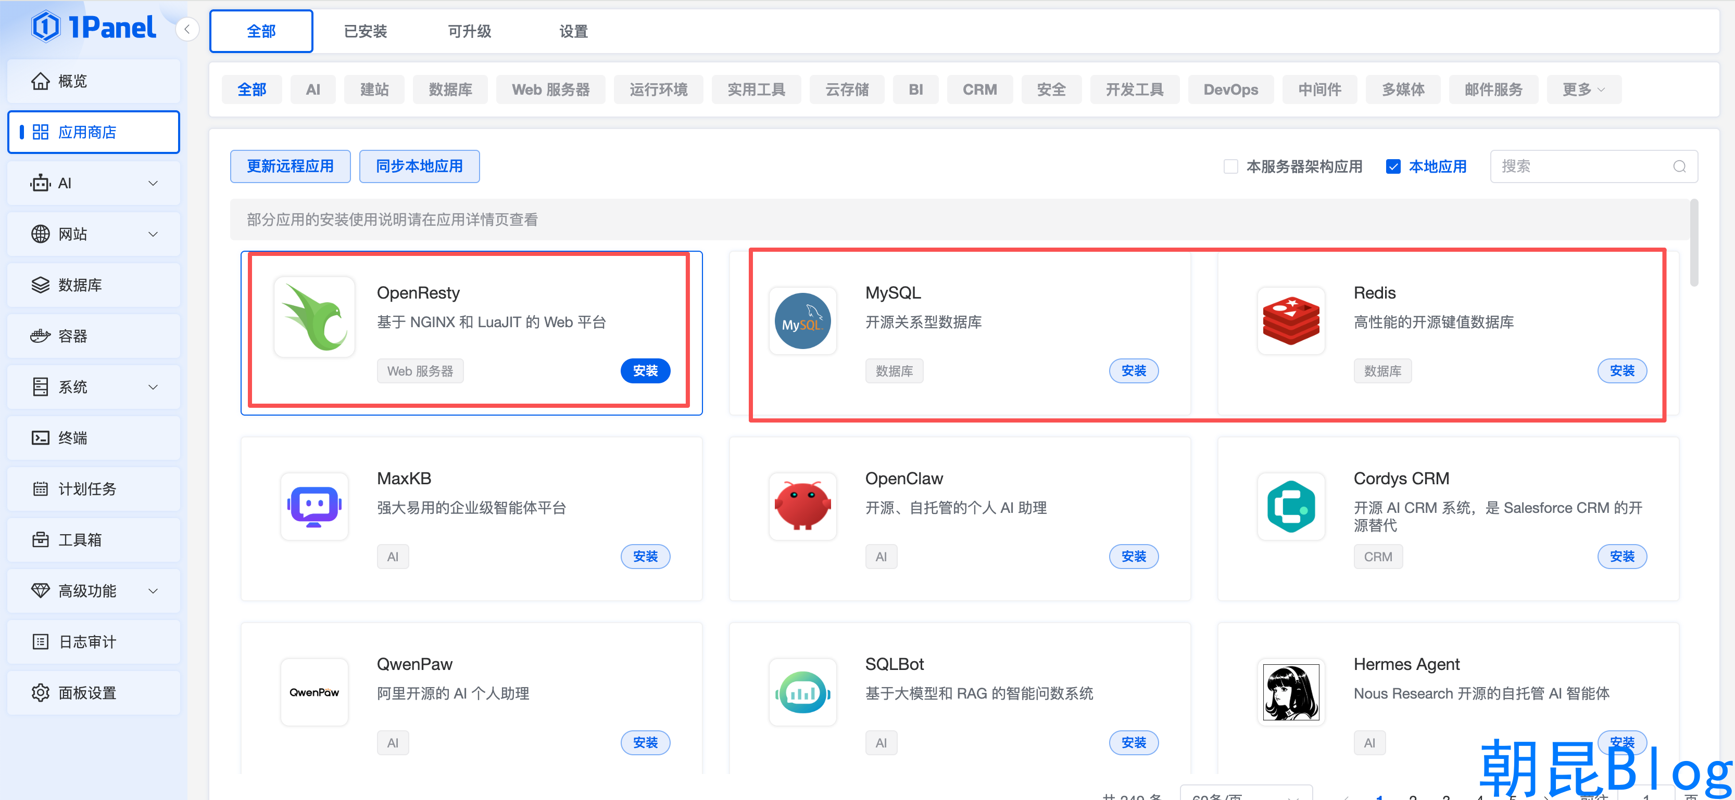The height and width of the screenshot is (800, 1735).
Task: Install Cordys CRM with 安装
Action: (x=1623, y=557)
